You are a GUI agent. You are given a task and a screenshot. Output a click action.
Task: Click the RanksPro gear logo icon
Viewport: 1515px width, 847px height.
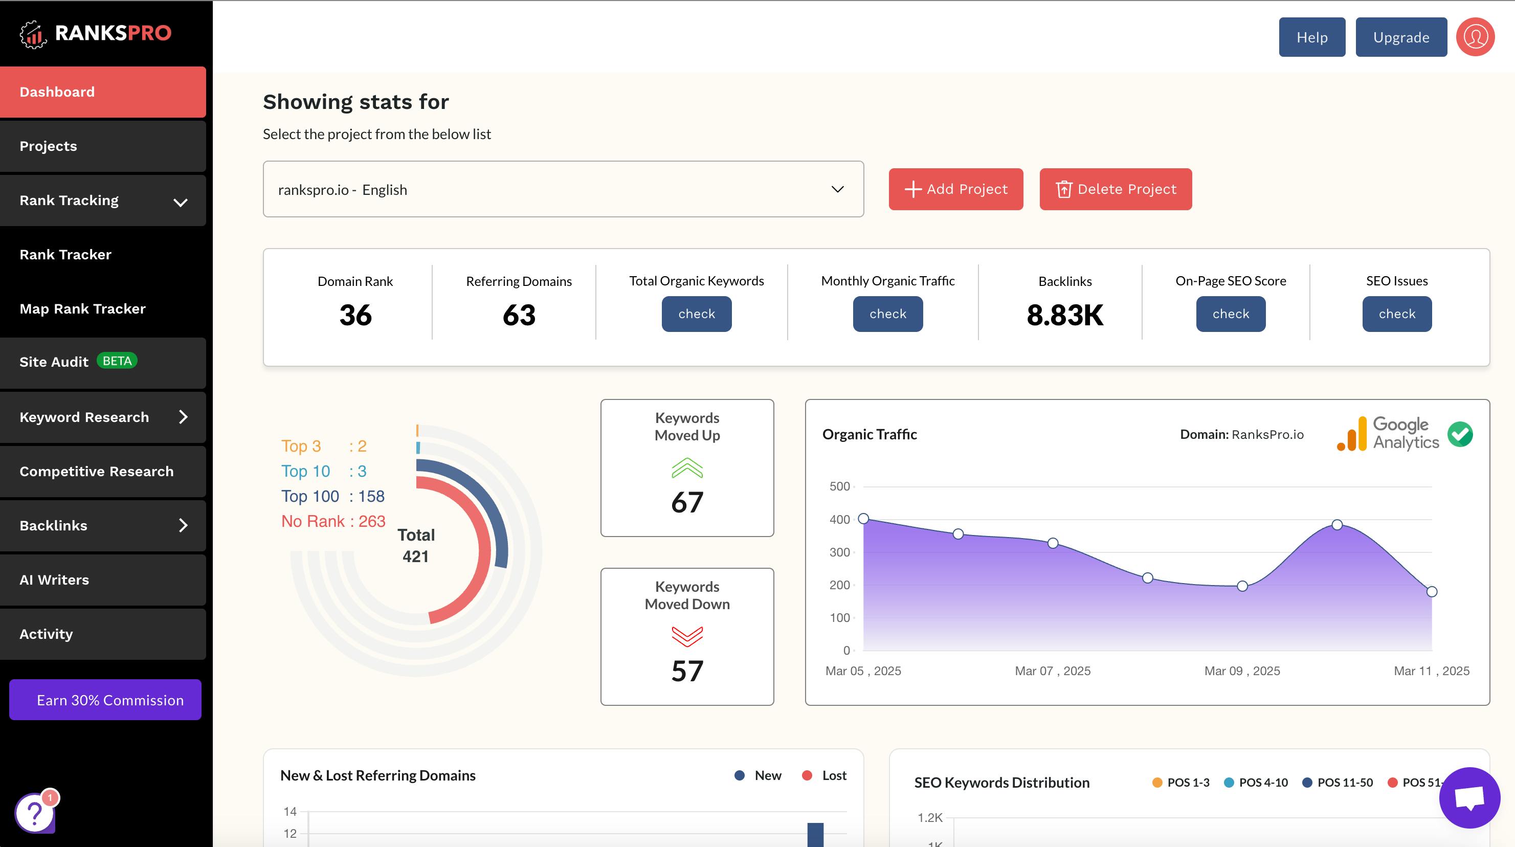(x=33, y=34)
